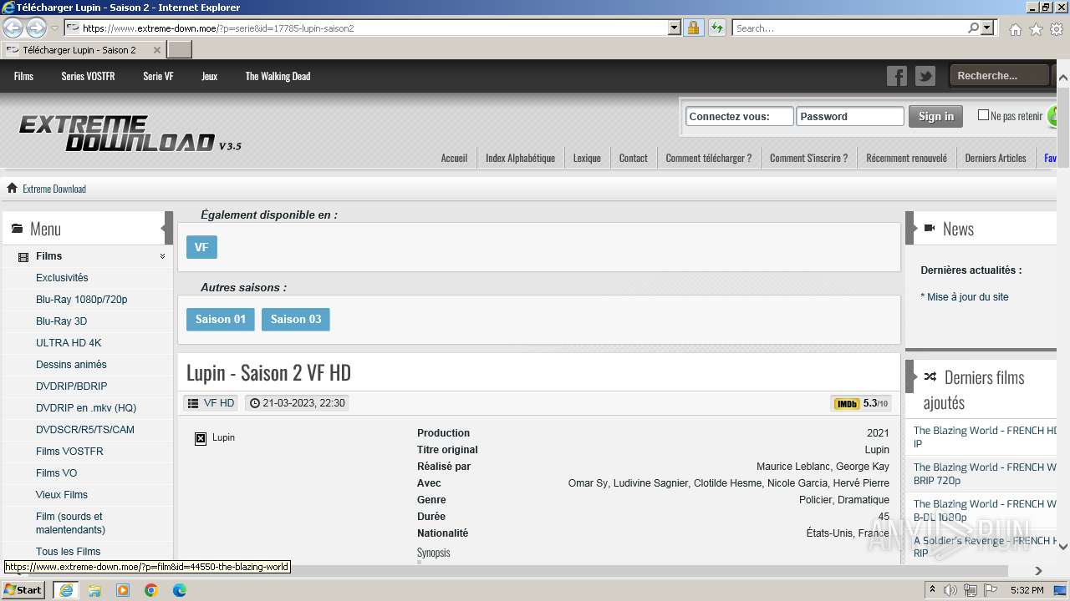The image size is (1070, 601).
Task: Collapse the Films menu section
Action: pos(162,256)
